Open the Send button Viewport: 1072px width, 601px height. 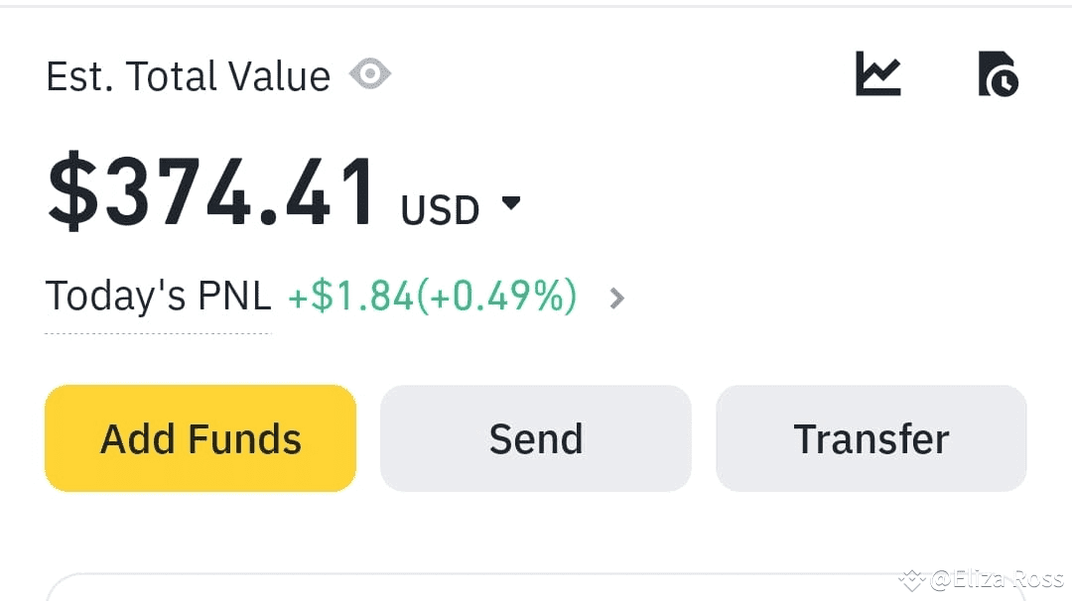pyautogui.click(x=536, y=438)
